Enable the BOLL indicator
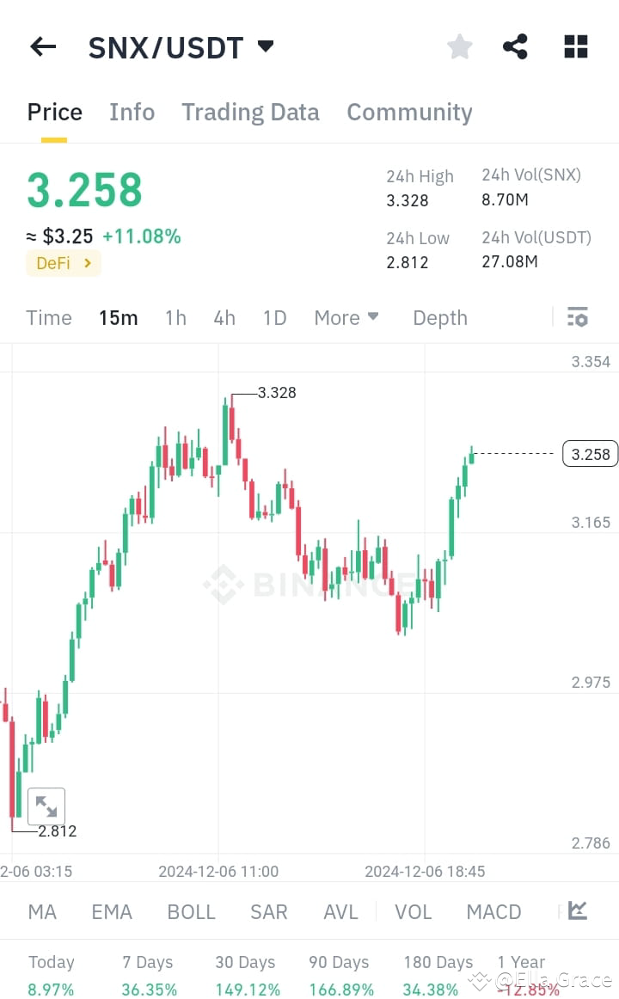 [x=191, y=911]
